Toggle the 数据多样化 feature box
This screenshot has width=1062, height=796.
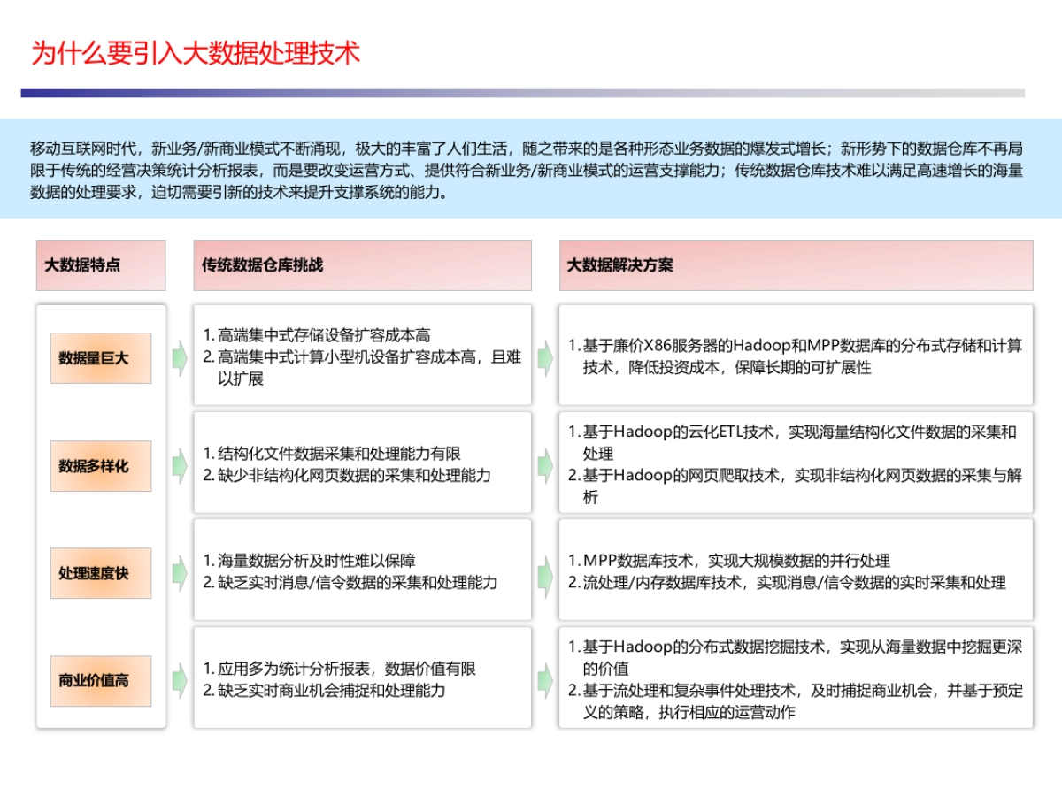(x=100, y=466)
